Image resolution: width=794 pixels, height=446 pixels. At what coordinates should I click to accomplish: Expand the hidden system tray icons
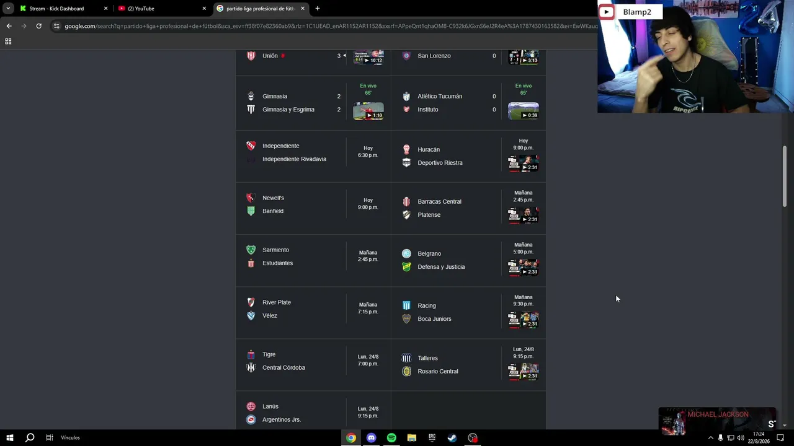pyautogui.click(x=710, y=438)
